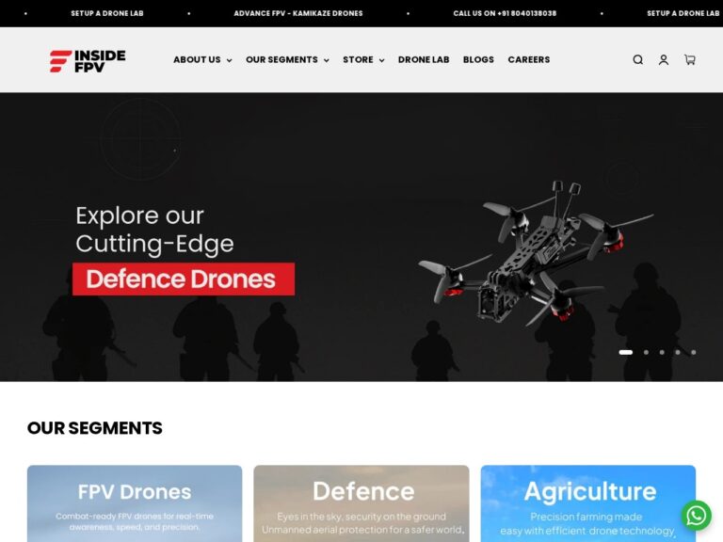Image resolution: width=723 pixels, height=542 pixels.
Task: Open WhatsApp chat bubble
Action: pyautogui.click(x=697, y=516)
